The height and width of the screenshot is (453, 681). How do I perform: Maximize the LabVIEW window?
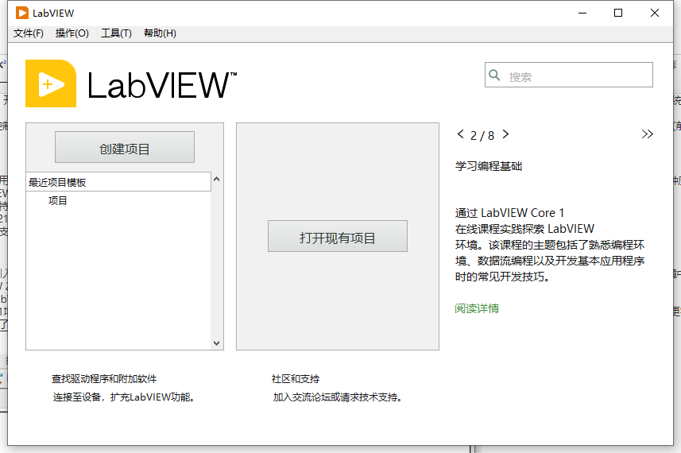tap(618, 13)
